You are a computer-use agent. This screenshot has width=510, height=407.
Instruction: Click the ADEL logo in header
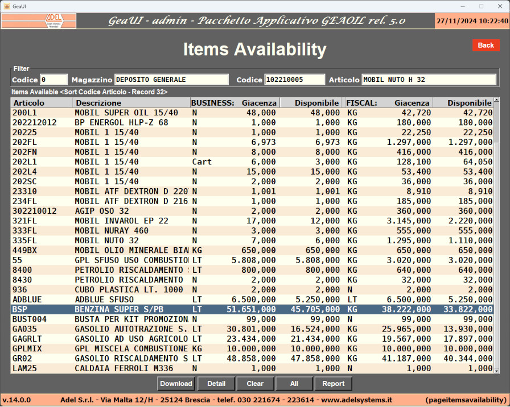[38, 21]
